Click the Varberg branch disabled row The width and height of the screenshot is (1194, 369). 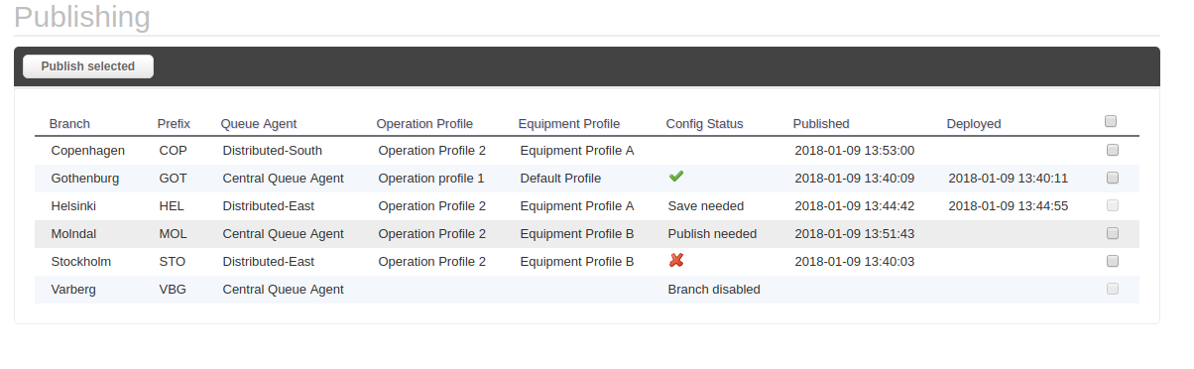tap(587, 290)
